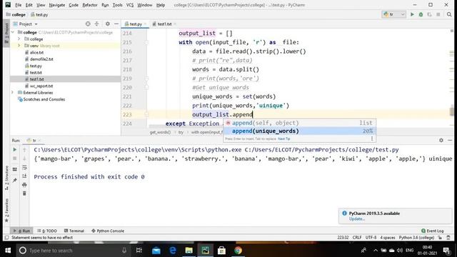The width and height of the screenshot is (457, 257).
Task: Stop process in Run panel
Action: tap(14, 158)
